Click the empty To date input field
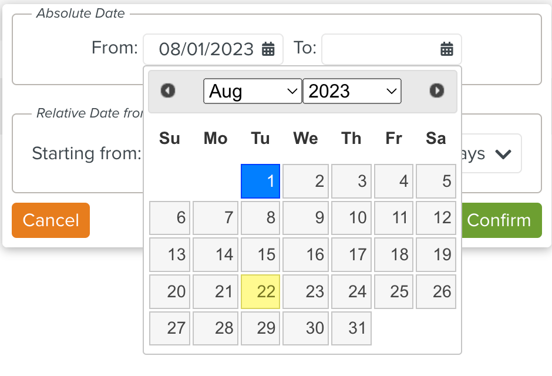The image size is (552, 376). click(x=376, y=49)
